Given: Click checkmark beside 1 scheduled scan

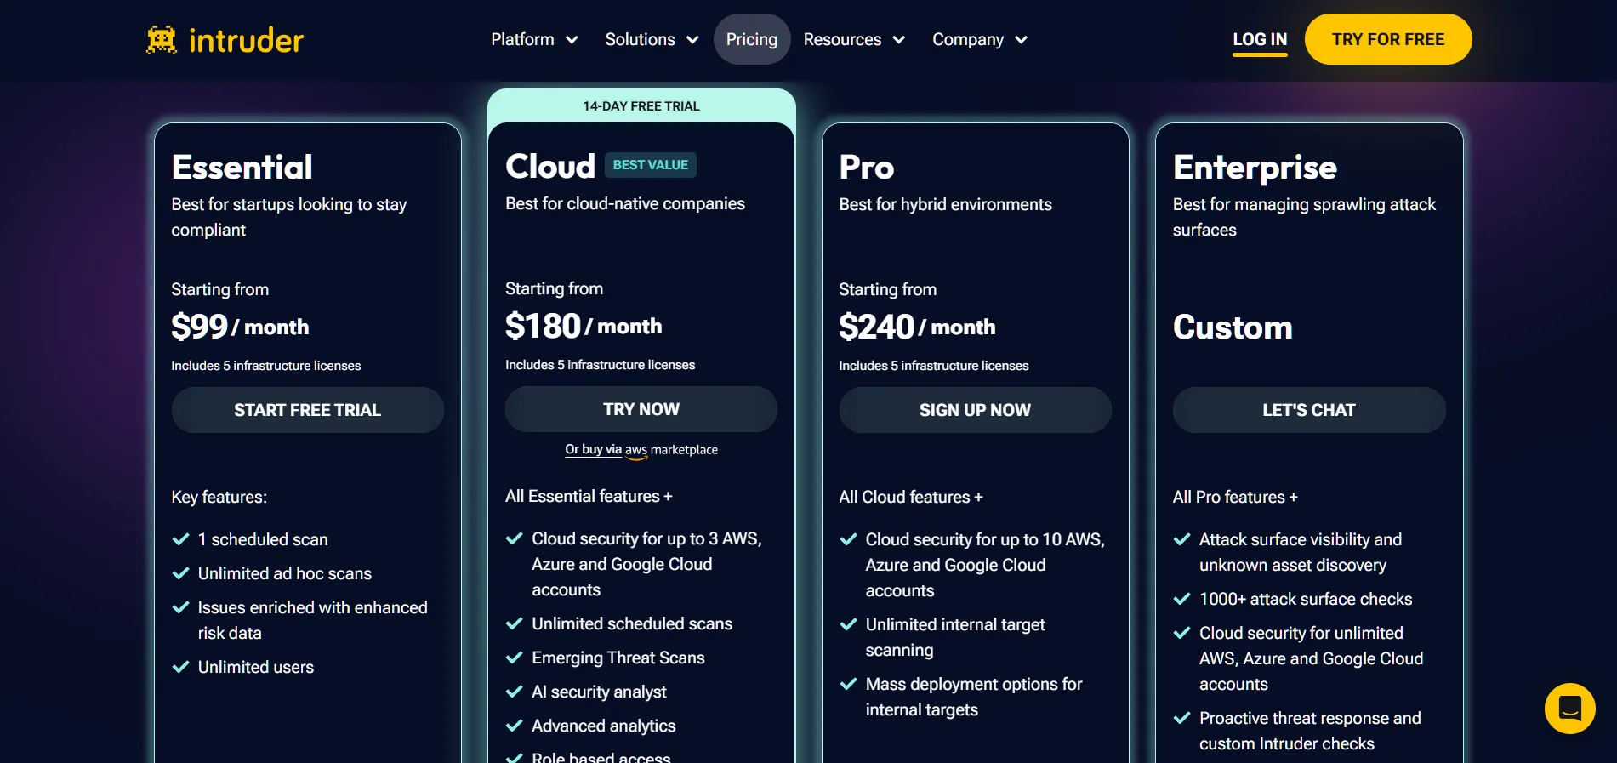Looking at the screenshot, I should (x=180, y=539).
